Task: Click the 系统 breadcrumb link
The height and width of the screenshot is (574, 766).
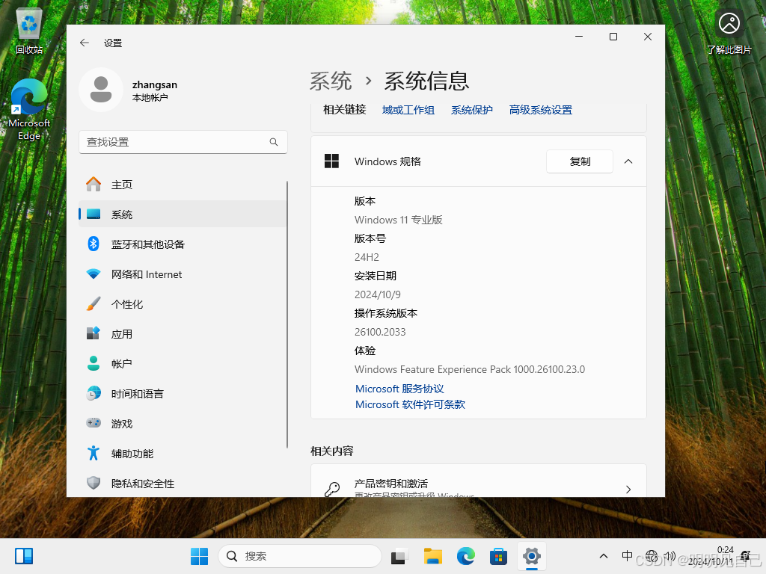Action: 331,81
